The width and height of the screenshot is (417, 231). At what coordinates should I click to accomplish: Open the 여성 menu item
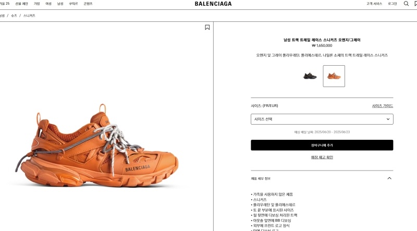tap(48, 4)
